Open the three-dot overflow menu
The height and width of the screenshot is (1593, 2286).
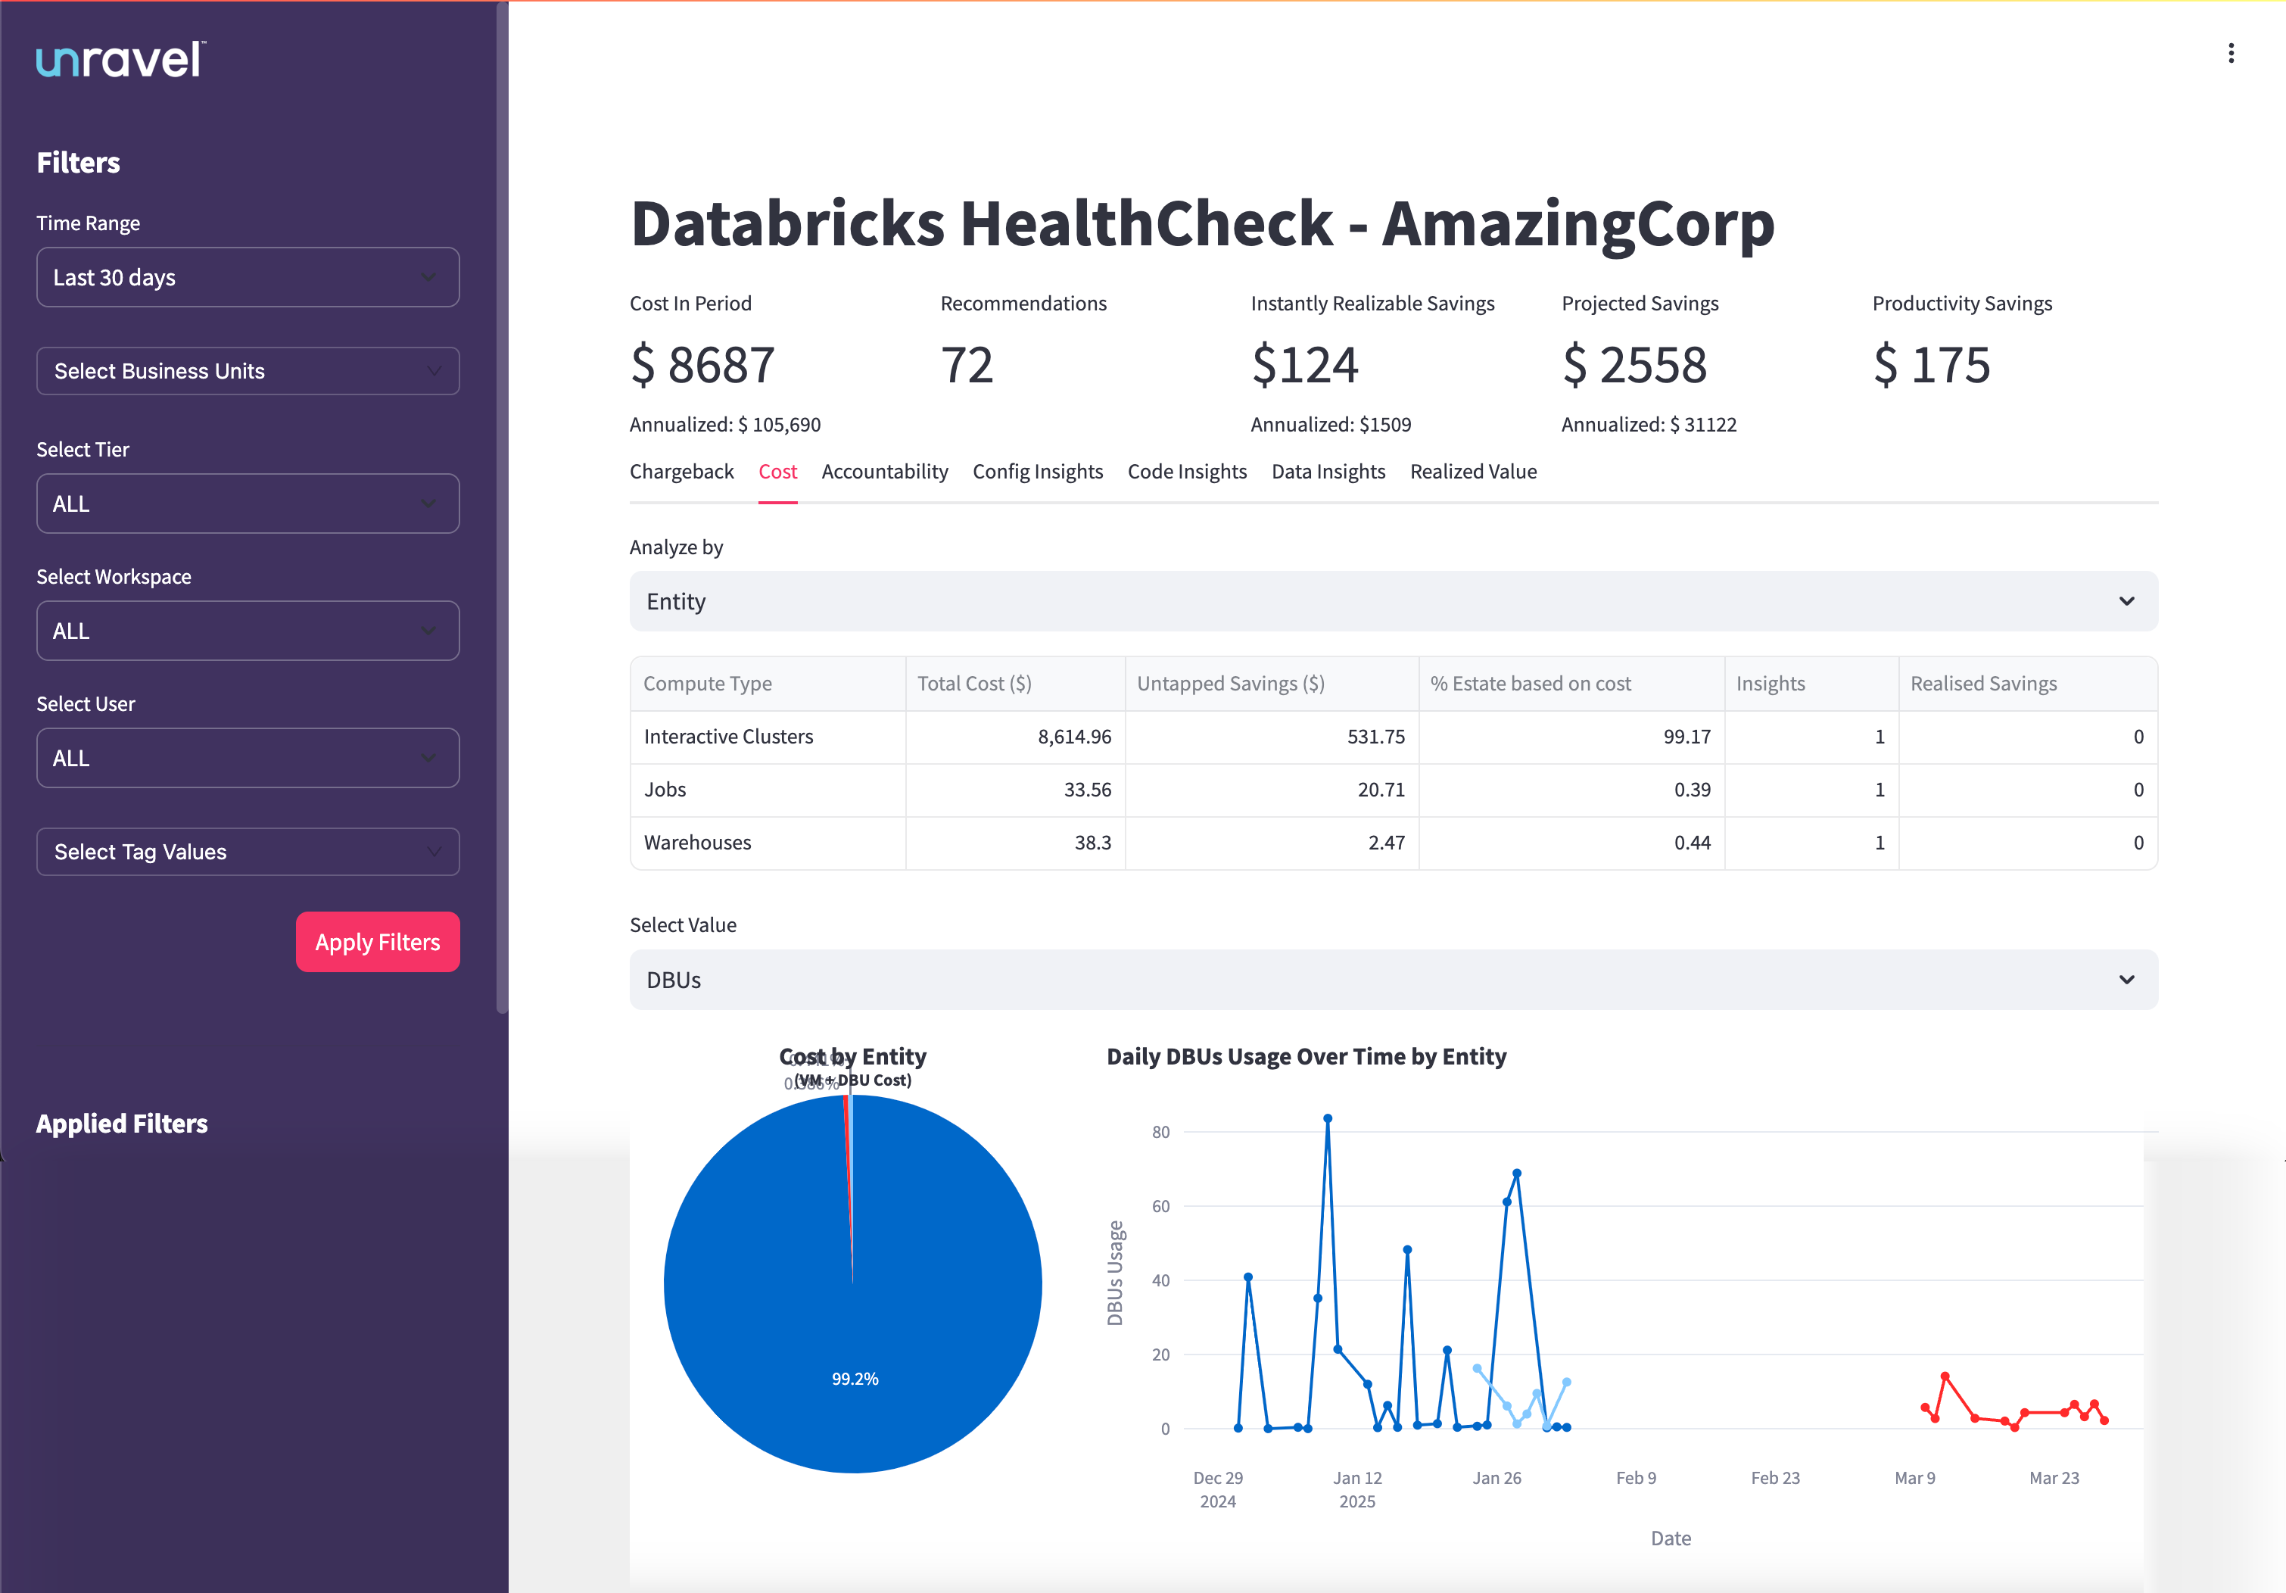point(2230,51)
